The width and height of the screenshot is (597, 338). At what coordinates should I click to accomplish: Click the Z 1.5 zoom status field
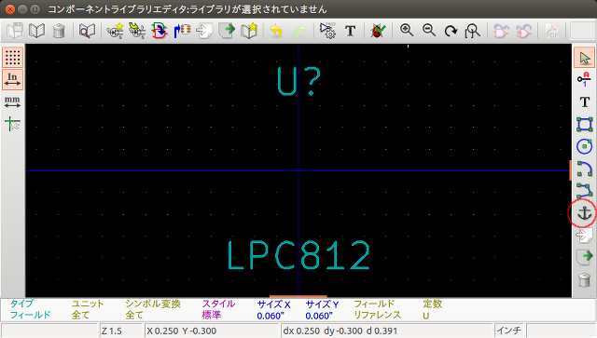point(120,331)
